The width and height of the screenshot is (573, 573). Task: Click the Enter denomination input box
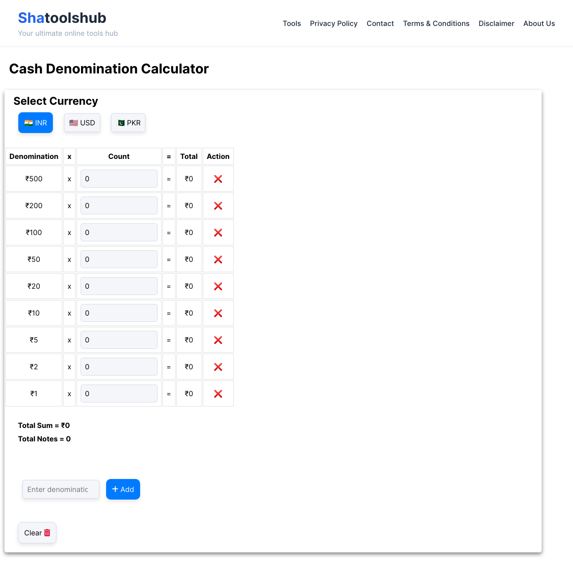coord(60,489)
